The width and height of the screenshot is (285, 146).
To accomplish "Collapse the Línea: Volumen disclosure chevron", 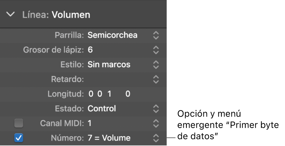I will click(x=11, y=15).
